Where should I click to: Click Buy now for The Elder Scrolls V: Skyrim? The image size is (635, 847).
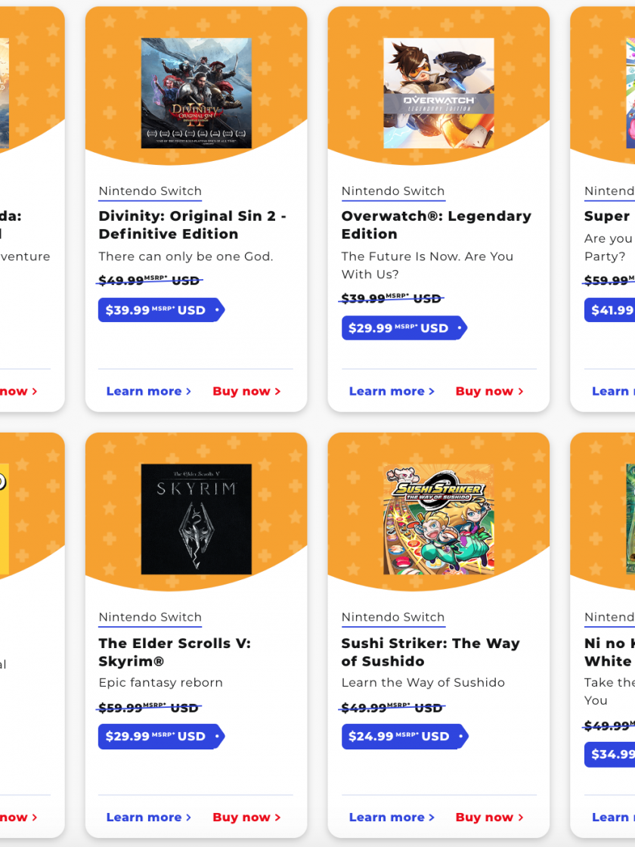[246, 818]
